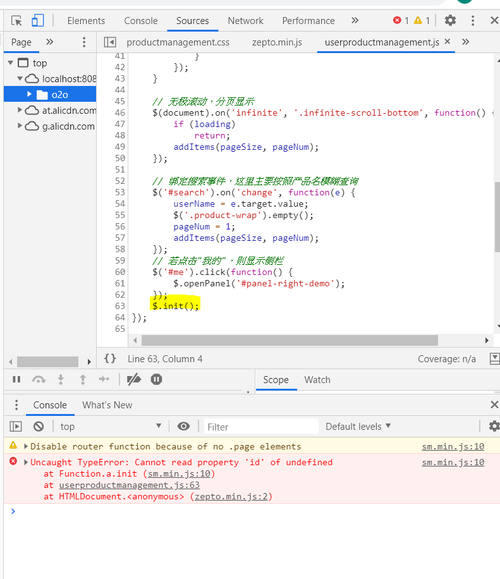The image size is (500, 579).
Task: Open the Network tab
Action: pyautogui.click(x=245, y=21)
